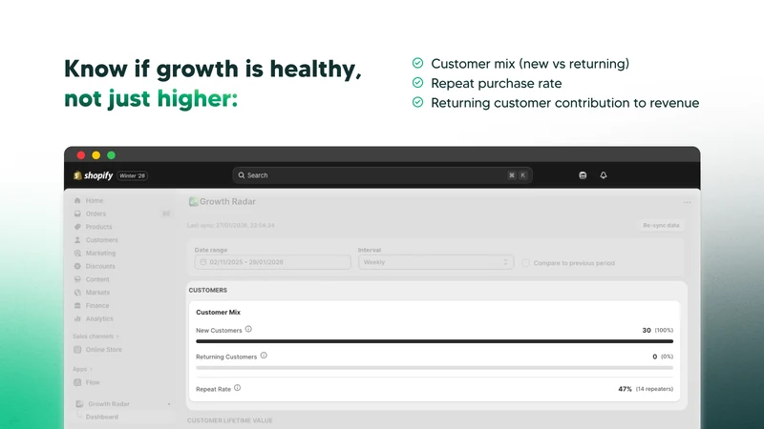This screenshot has width=764, height=429.
Task: Click the Analytics bar chart icon
Action: pyautogui.click(x=77, y=318)
